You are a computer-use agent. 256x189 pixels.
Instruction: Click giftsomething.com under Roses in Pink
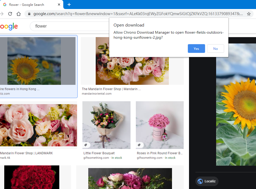tap(150, 158)
